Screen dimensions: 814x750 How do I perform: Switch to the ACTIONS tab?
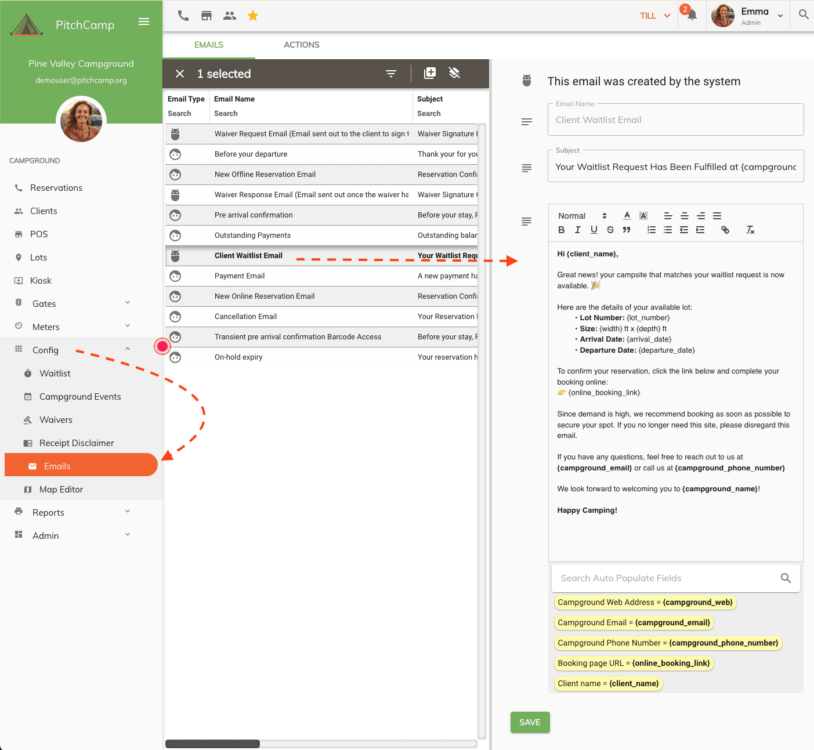[x=302, y=45]
